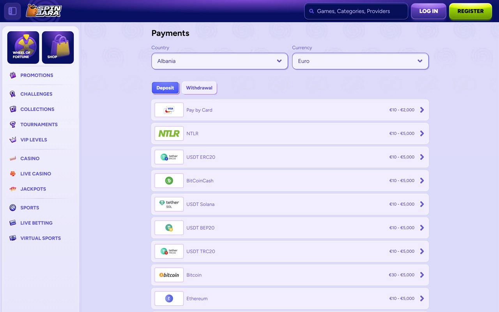Open the Promotions gift icon
This screenshot has height=312, width=499.
coord(13,75)
